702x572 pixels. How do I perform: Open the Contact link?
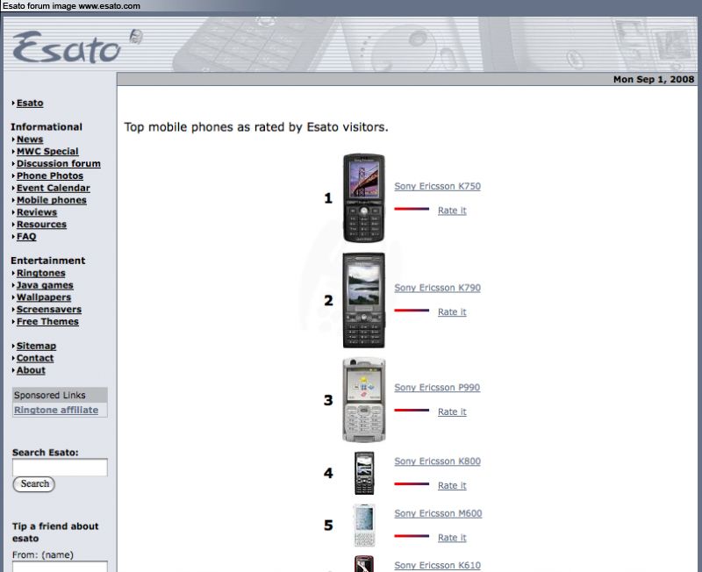pyautogui.click(x=35, y=358)
